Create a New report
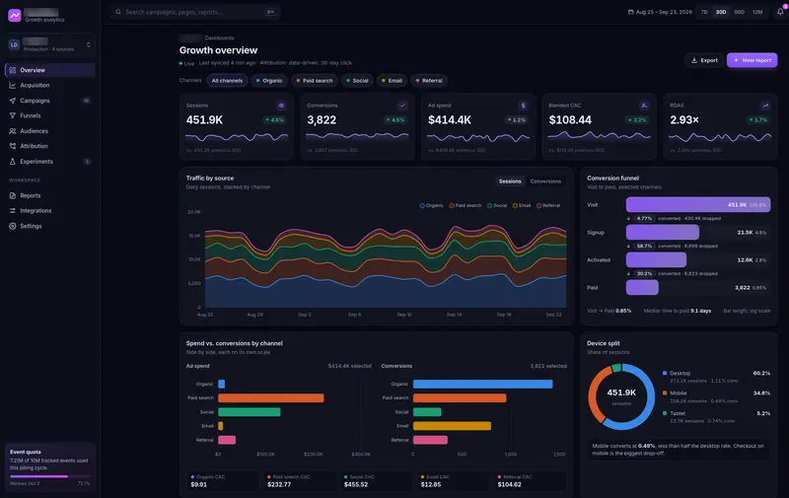Viewport: 789px width, 498px height. (x=752, y=60)
